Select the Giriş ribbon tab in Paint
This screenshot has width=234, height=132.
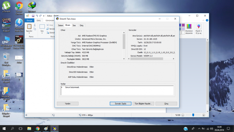coord(39,20)
